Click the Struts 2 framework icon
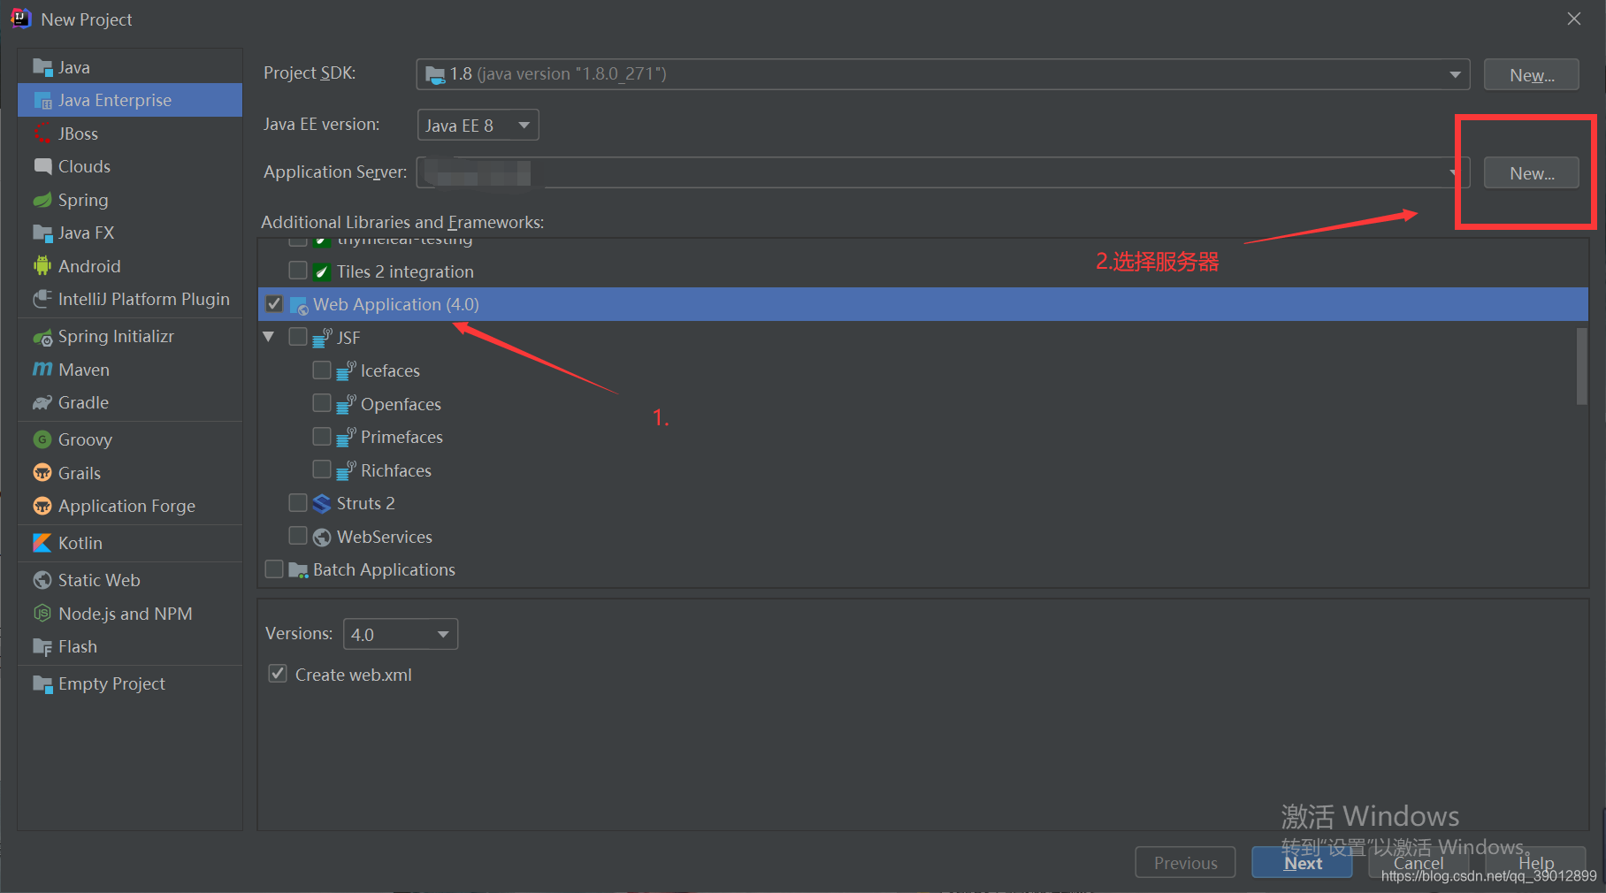Screen dimensions: 1606x893 (322, 503)
